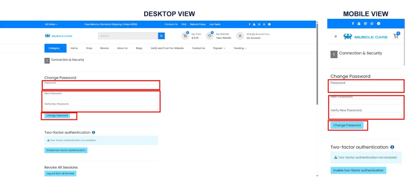Screen dimensions: 411x177
Task: Tap the cart icon in mobile view
Action: coord(396,36)
